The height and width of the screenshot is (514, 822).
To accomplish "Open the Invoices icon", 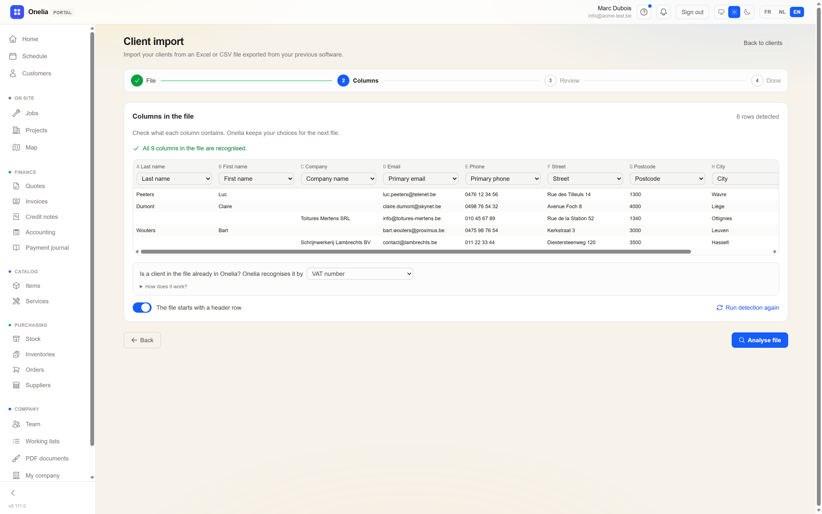I will [x=16, y=201].
